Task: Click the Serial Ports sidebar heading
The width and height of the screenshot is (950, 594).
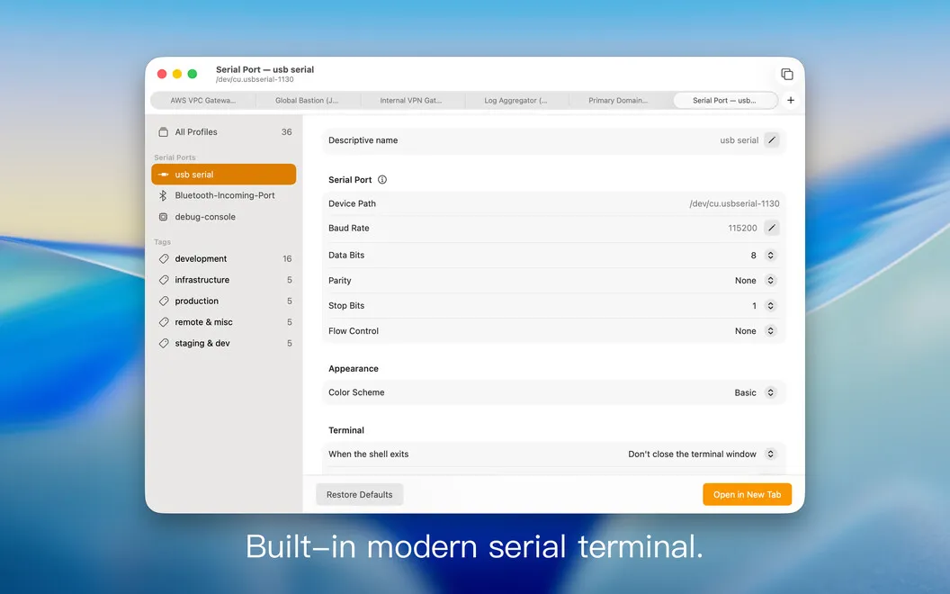Action: point(175,157)
